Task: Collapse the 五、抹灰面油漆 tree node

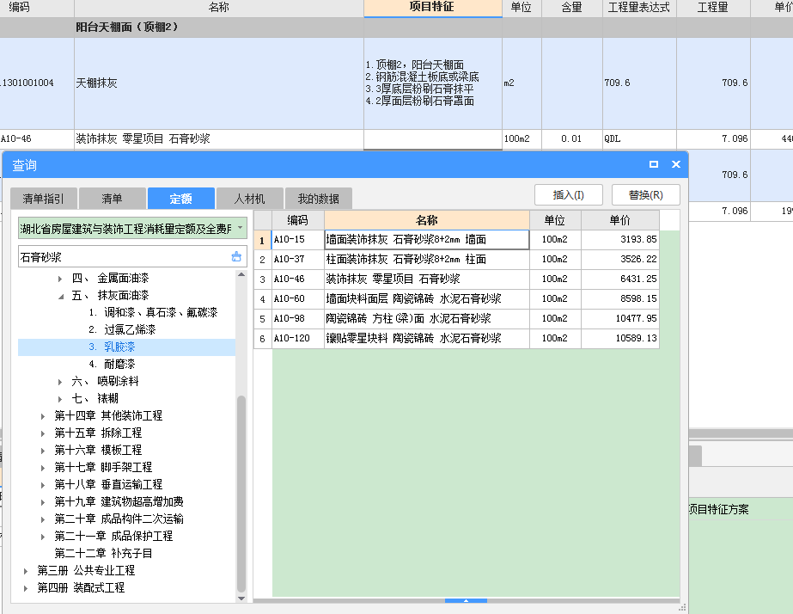Action: coord(60,296)
